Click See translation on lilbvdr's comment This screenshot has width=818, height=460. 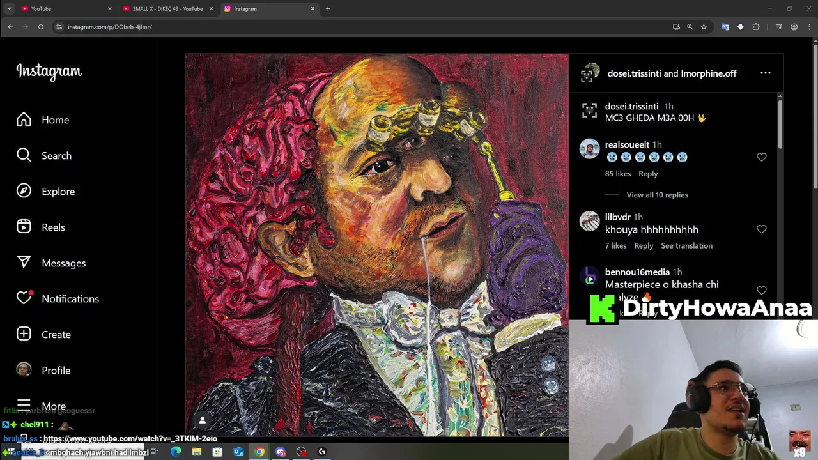[686, 246]
